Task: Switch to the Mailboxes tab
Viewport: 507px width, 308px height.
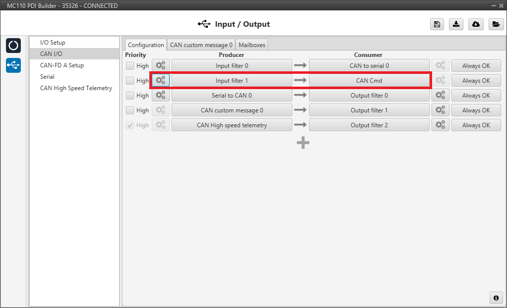Action: (252, 45)
